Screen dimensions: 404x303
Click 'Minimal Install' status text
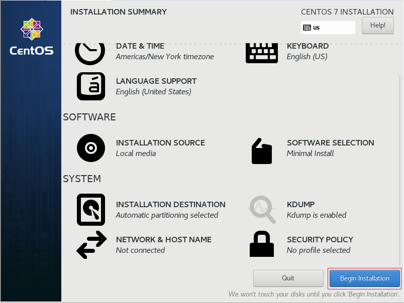coord(310,154)
